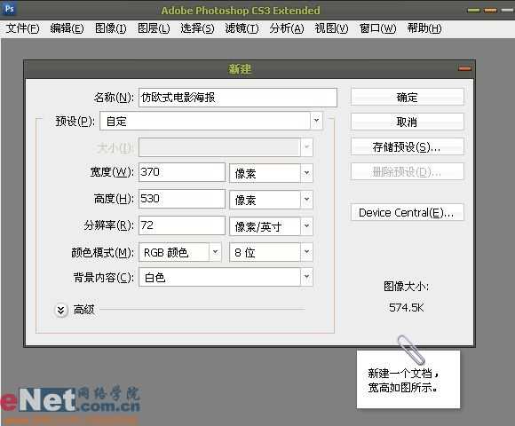Expand the 高级 advanced section
Screen dimensions: 515x426
(61, 310)
